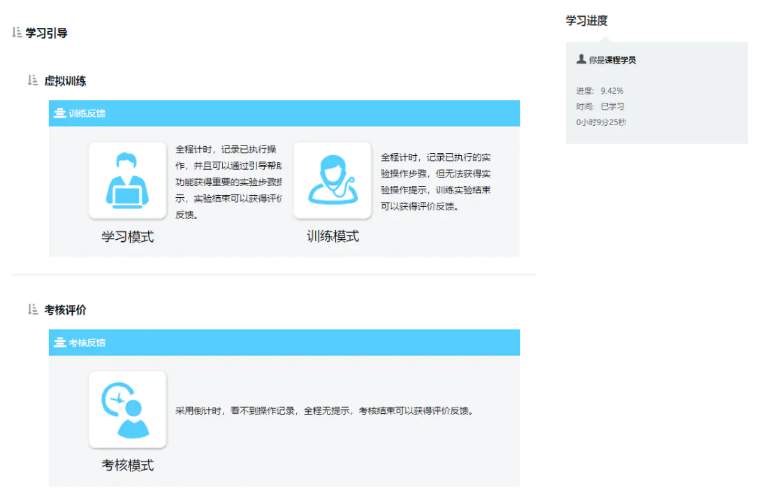Enter 学习模式 via its label

tap(127, 236)
